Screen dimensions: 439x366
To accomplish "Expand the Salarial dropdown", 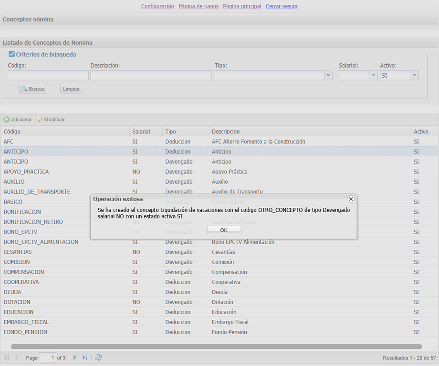I will click(x=373, y=75).
